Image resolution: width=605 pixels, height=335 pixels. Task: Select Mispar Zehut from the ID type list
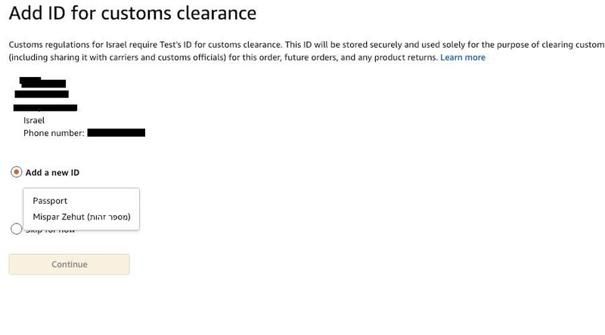[x=81, y=217]
